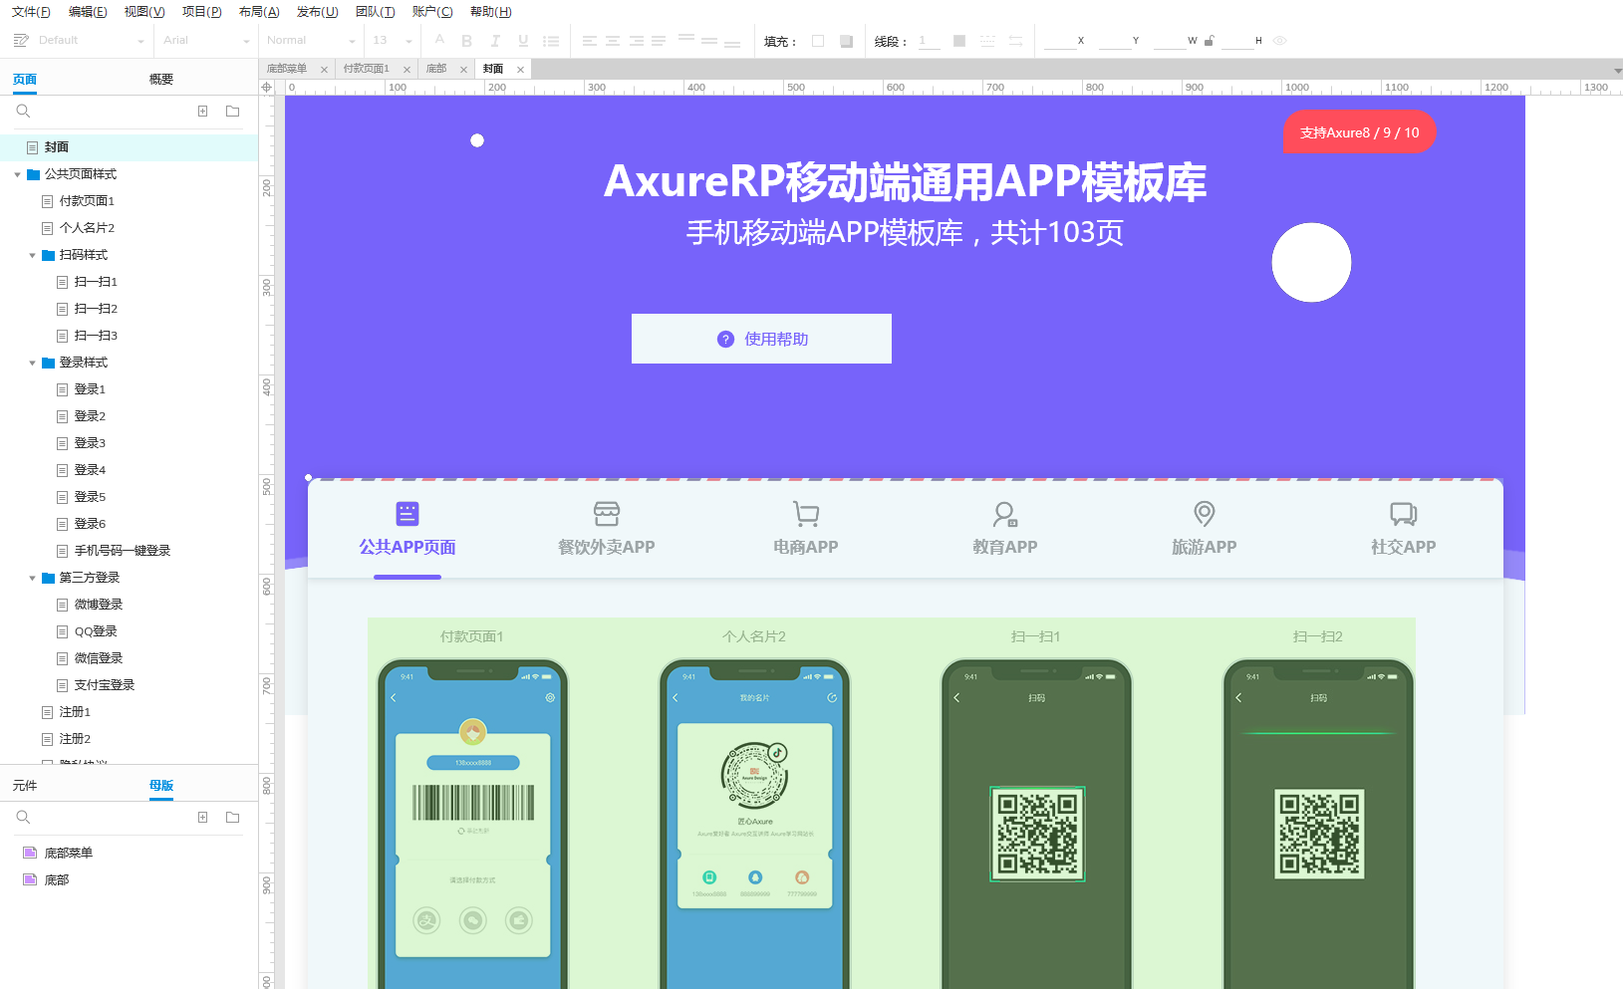1623x989 pixels.
Task: Click search icon in masters panel
Action: [x=23, y=817]
